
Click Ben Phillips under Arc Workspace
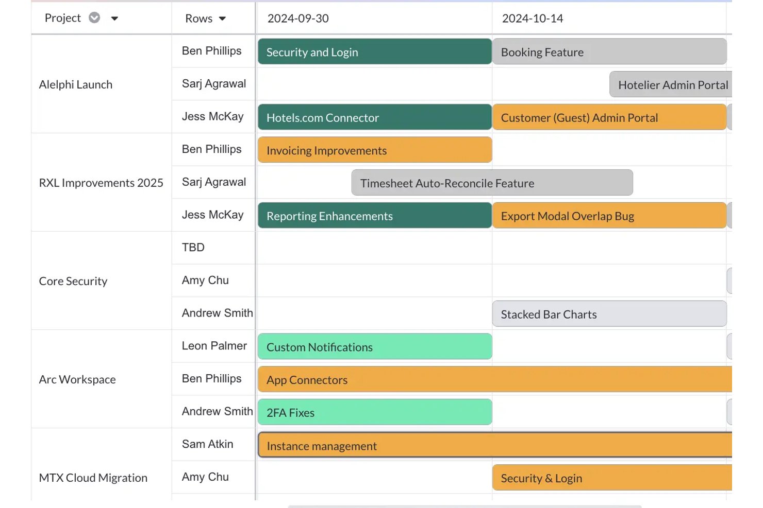pos(213,379)
